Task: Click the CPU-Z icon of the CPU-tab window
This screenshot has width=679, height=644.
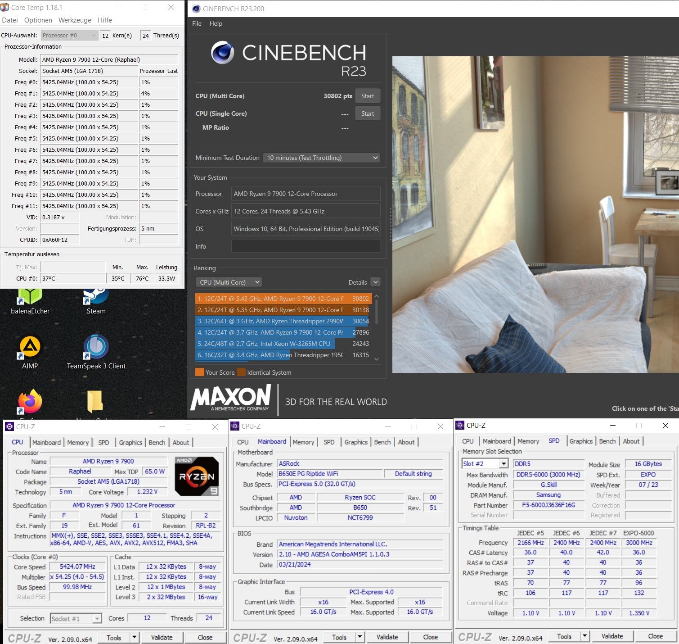Action: tap(9, 426)
